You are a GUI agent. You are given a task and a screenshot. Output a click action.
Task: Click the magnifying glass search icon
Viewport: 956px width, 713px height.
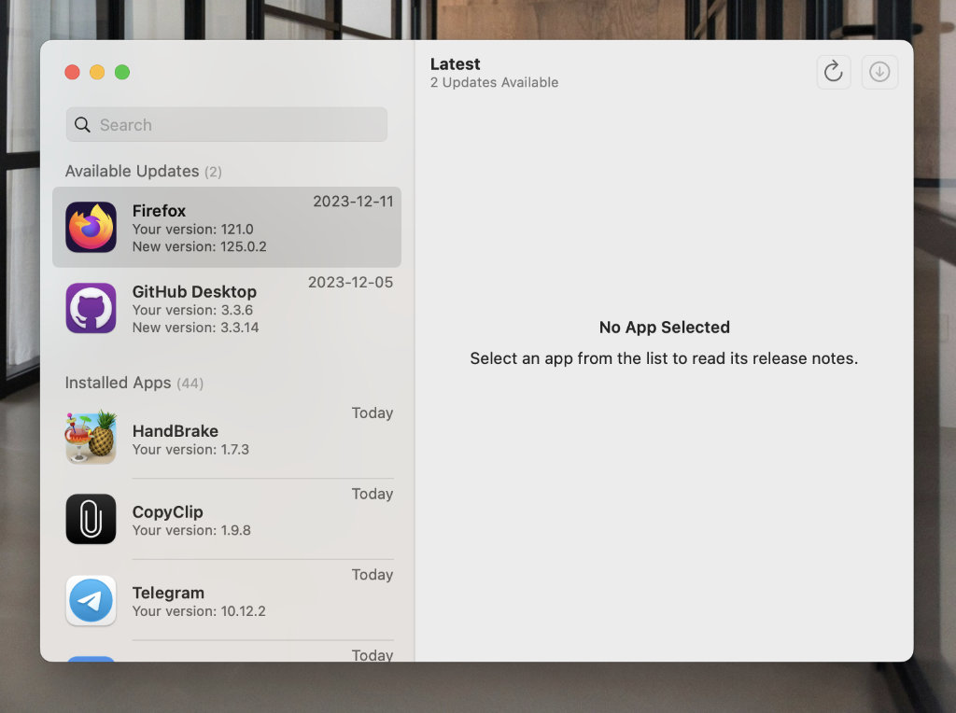click(x=82, y=125)
